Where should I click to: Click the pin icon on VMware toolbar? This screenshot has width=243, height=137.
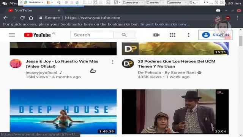pos(21,2)
